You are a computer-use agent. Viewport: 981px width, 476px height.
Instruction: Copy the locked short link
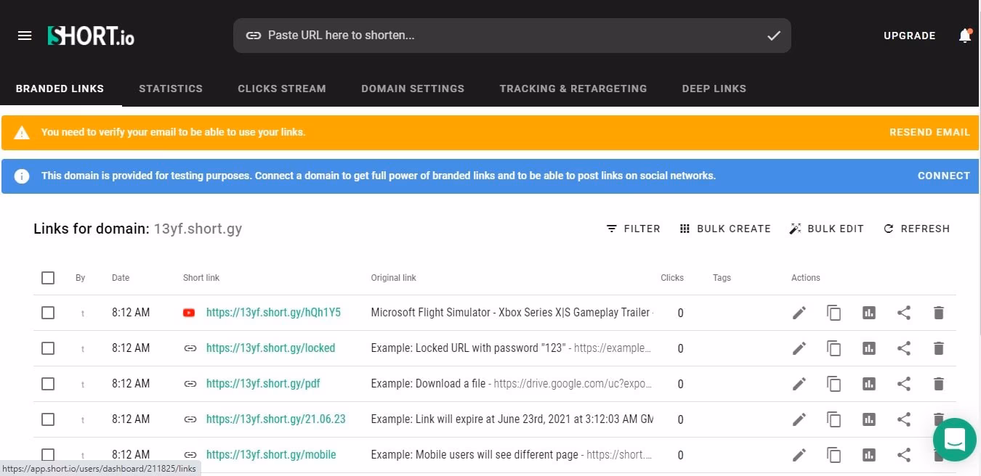pos(833,348)
